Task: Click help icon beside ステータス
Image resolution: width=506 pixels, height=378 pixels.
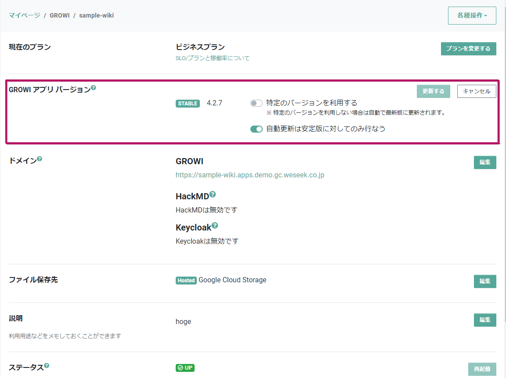Action: click(47, 365)
